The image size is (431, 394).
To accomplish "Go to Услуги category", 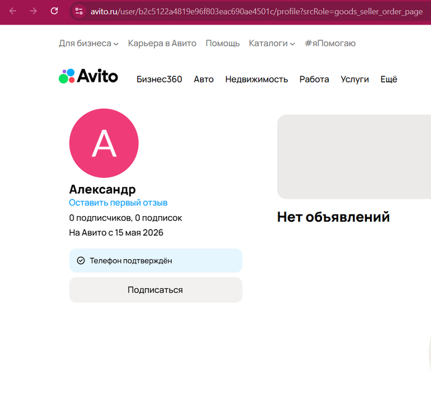I will click(x=355, y=79).
